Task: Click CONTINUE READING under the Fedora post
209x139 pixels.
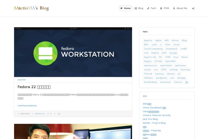Action: [x=27, y=106]
